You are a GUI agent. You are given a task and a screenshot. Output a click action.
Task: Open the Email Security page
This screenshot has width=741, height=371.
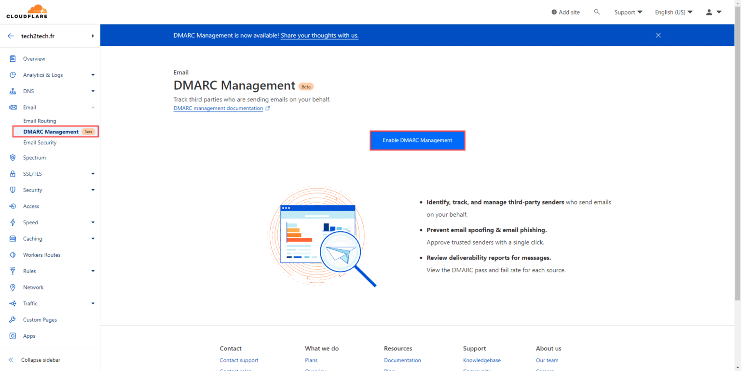(x=40, y=142)
